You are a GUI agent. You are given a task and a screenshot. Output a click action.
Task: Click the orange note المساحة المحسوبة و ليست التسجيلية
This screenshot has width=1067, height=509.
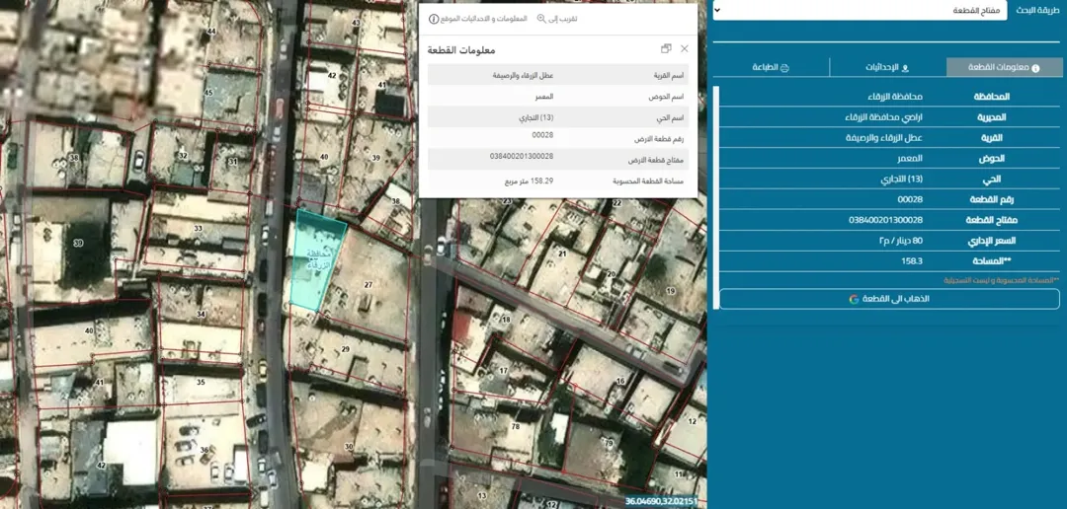pyautogui.click(x=1002, y=280)
